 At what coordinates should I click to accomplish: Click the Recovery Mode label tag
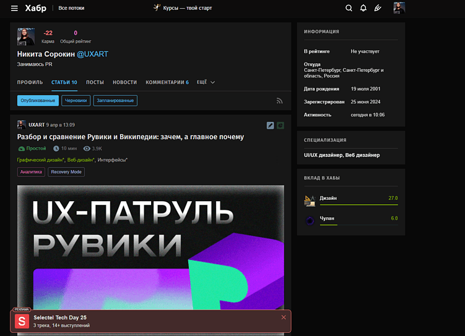pyautogui.click(x=66, y=172)
